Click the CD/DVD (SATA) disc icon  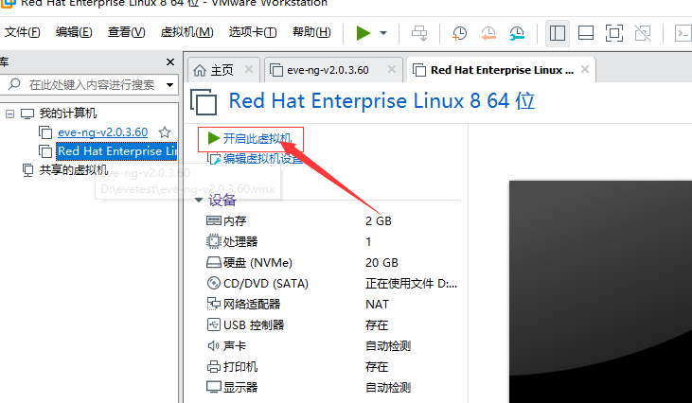coord(214,283)
